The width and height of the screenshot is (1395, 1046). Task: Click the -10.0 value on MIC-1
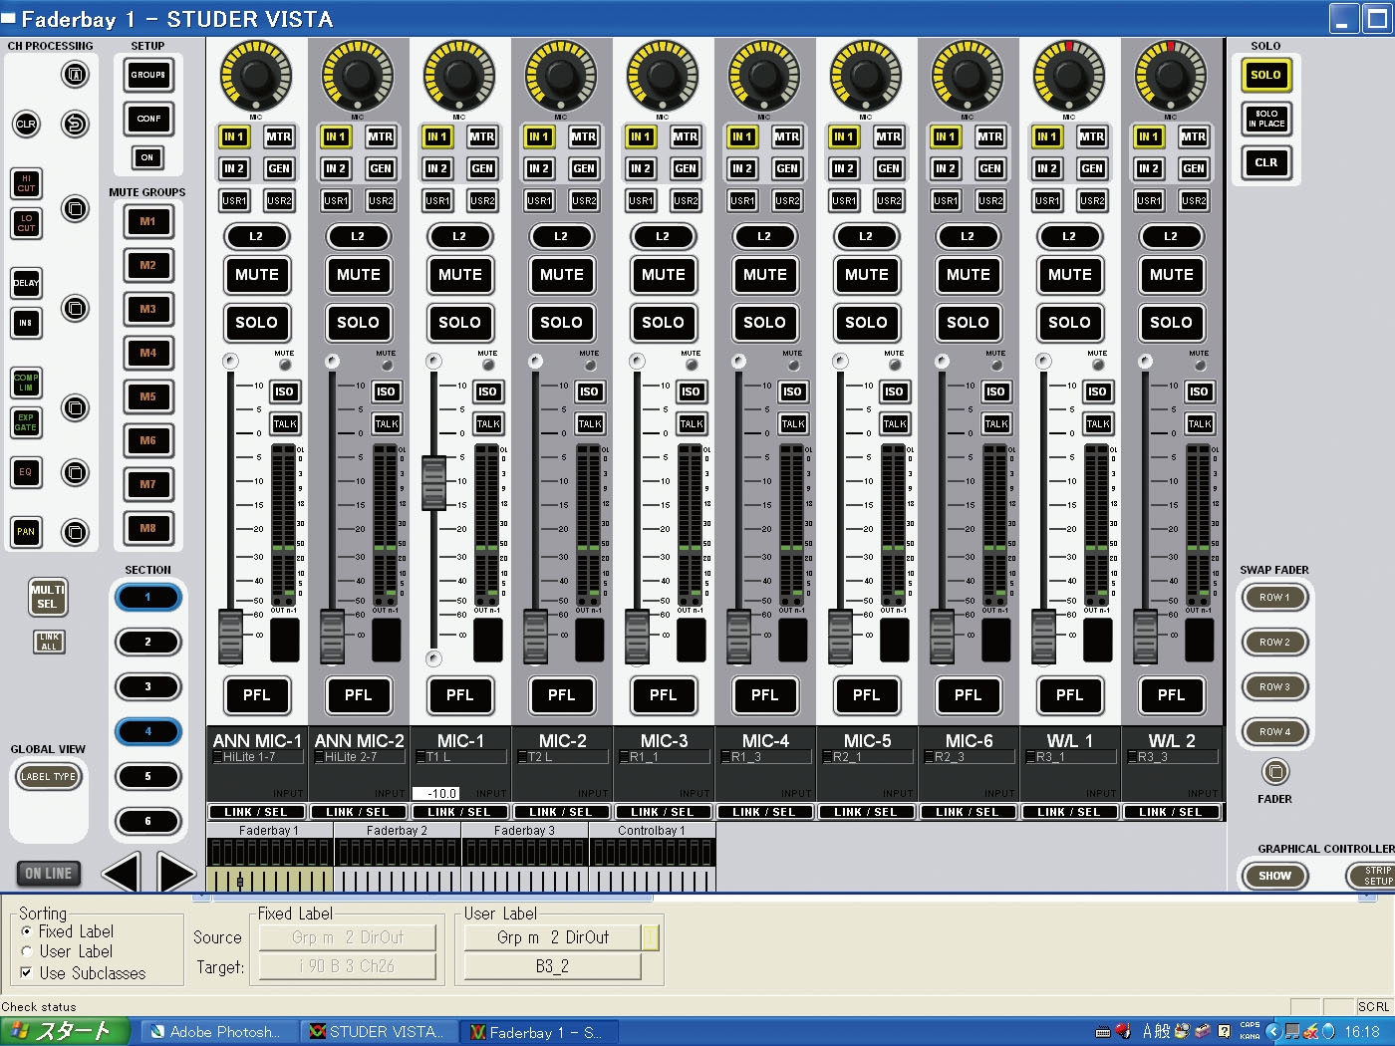click(436, 794)
